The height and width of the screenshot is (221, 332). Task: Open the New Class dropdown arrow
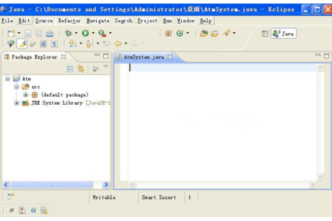(x=187, y=33)
